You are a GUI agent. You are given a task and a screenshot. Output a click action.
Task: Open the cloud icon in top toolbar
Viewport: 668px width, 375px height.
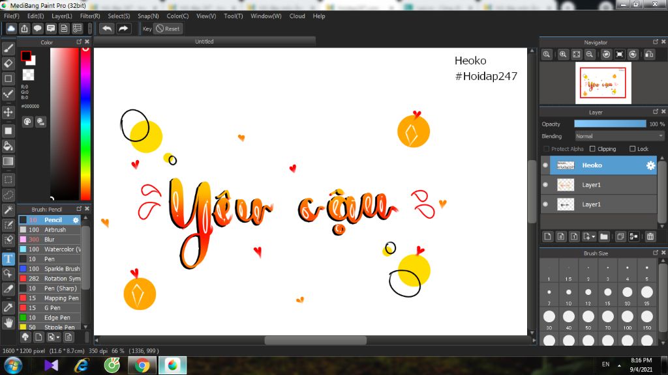click(11, 29)
